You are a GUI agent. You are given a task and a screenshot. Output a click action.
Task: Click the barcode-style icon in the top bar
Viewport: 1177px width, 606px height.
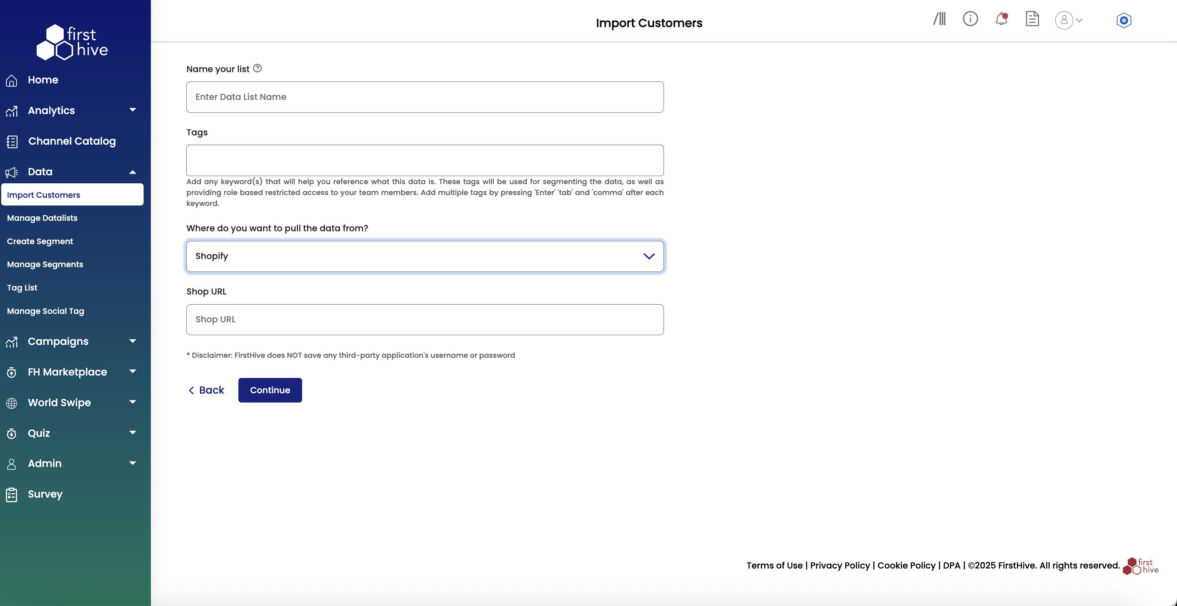(939, 19)
